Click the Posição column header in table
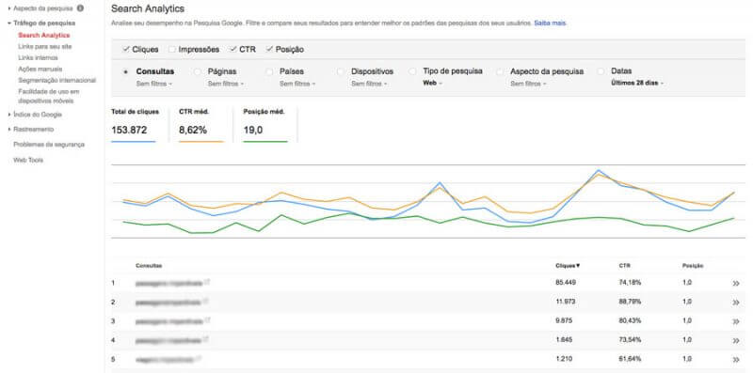Image resolution: width=753 pixels, height=373 pixels. (693, 266)
